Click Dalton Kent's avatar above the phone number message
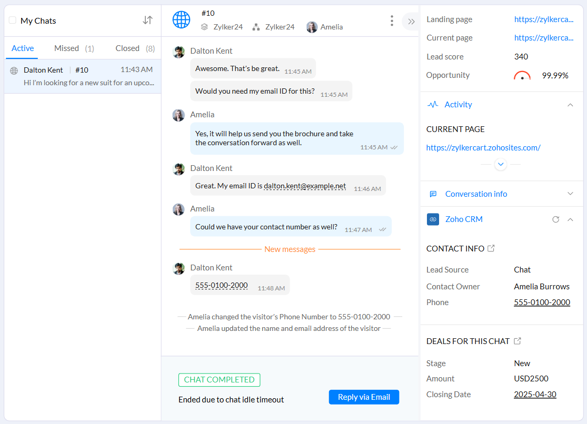 [x=178, y=269]
